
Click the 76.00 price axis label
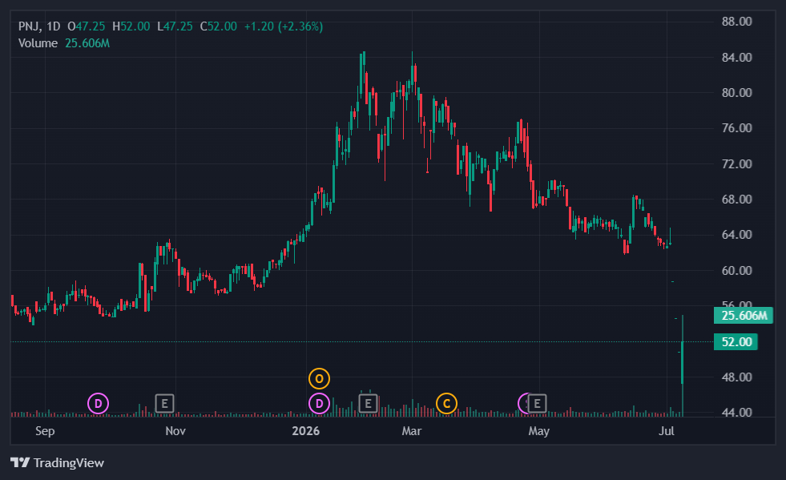(737, 128)
